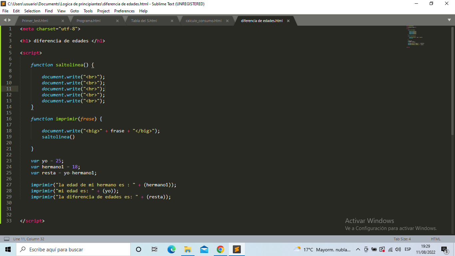
Task: Launch Microsoft Edge from taskbar
Action: coord(171,249)
